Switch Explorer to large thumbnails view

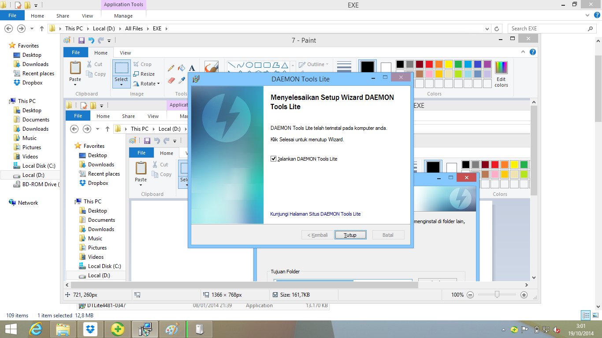tap(595, 315)
